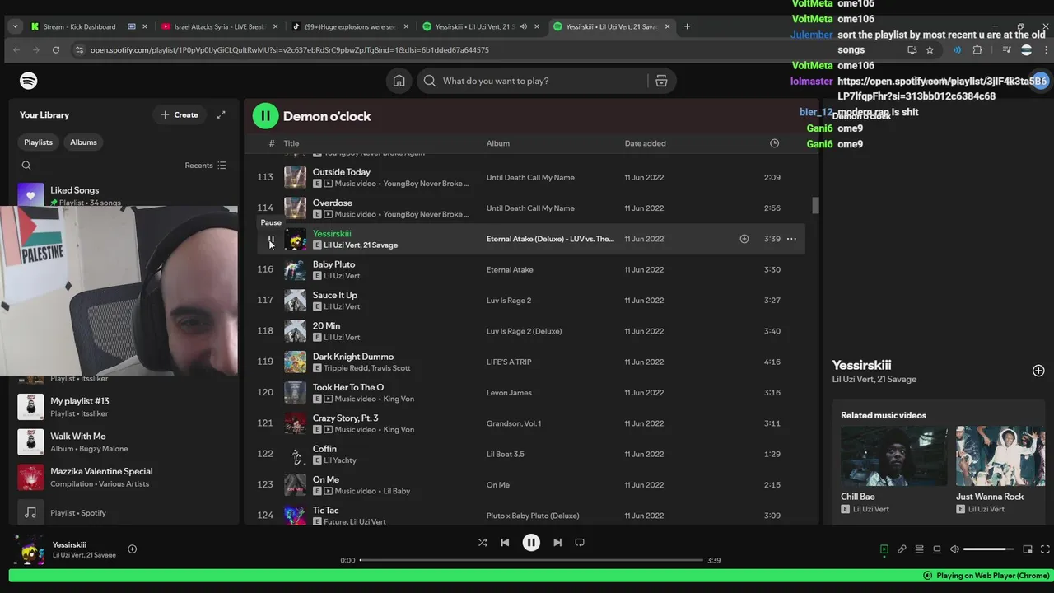Go to Spotify Home via house icon
Image resolution: width=1054 pixels, height=593 pixels.
pyautogui.click(x=399, y=81)
